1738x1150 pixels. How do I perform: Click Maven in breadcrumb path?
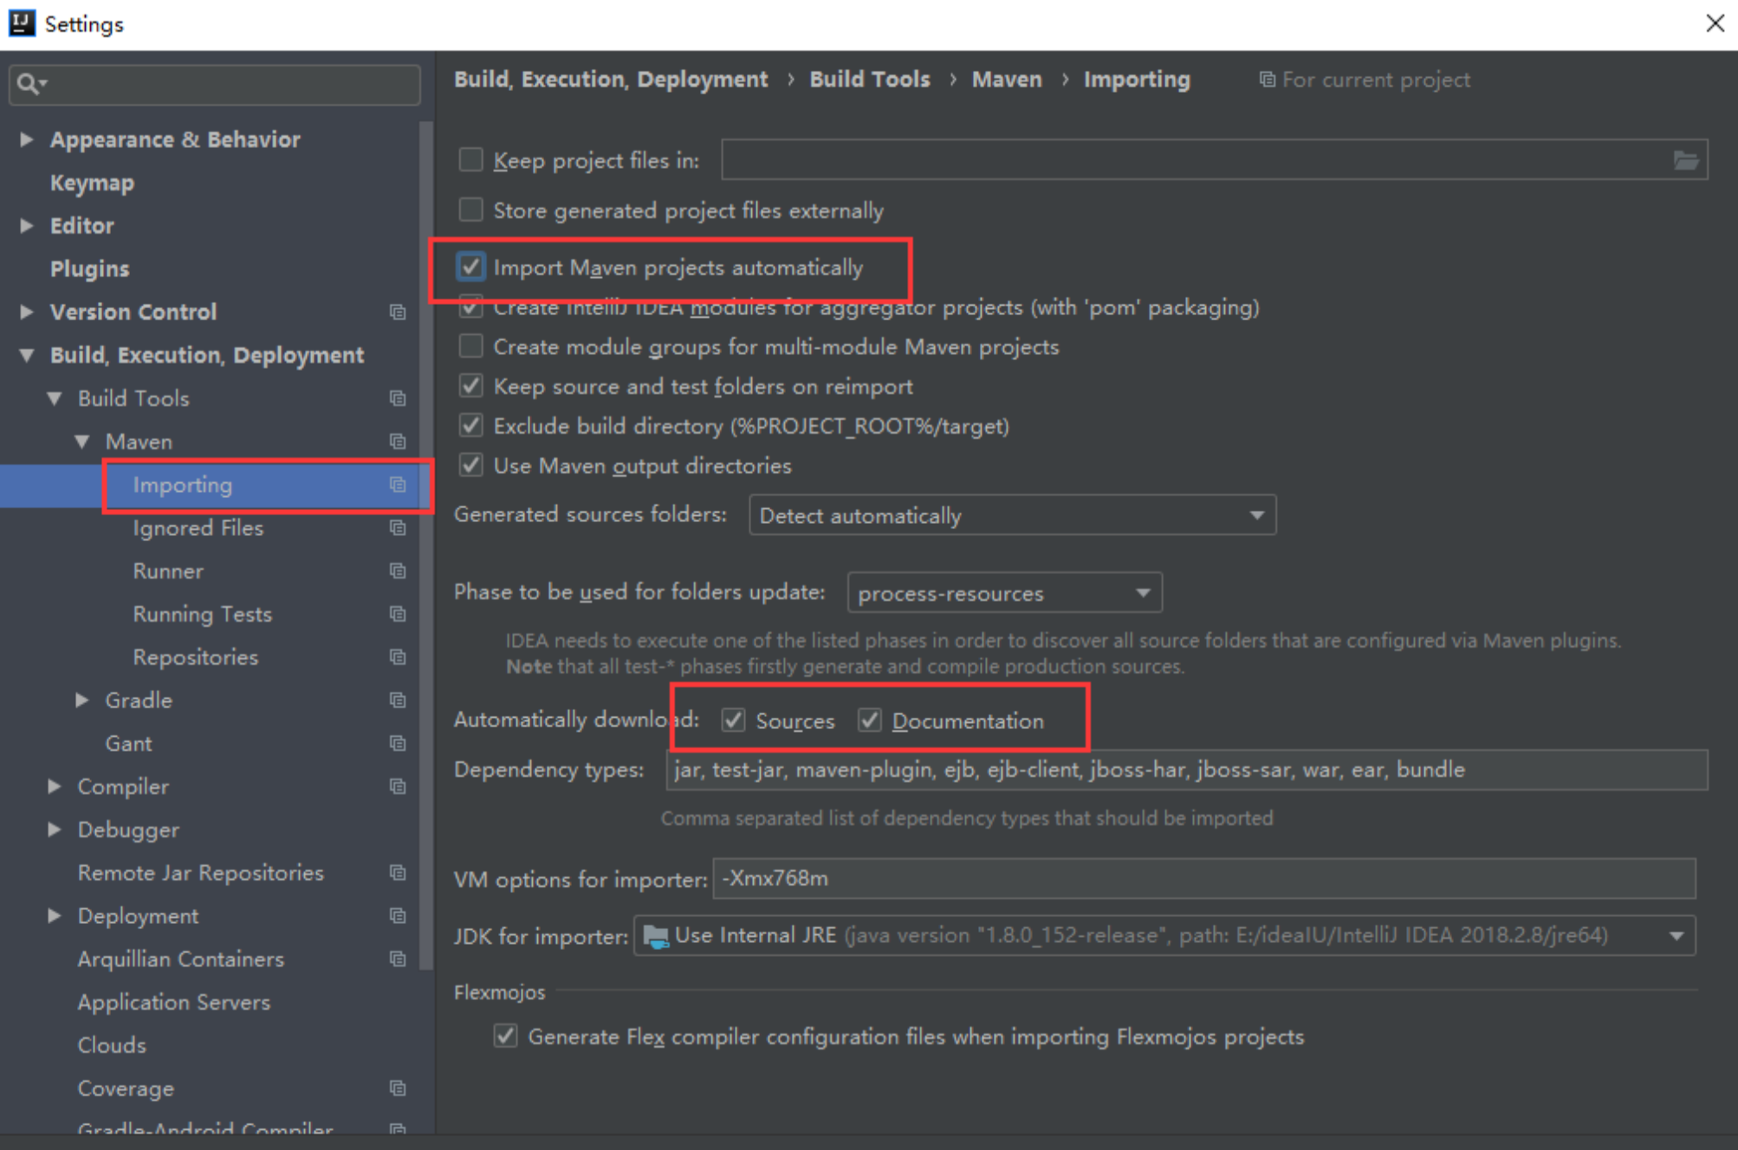[x=1007, y=80]
